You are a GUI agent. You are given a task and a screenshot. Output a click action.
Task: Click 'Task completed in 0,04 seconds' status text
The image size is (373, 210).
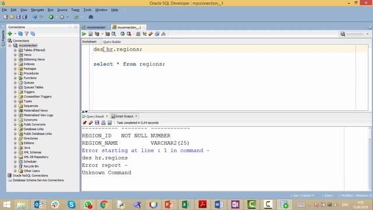tap(138, 123)
